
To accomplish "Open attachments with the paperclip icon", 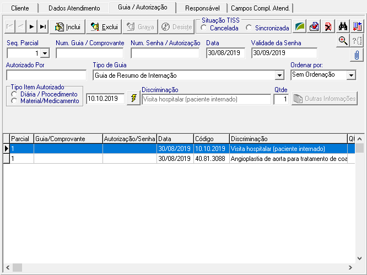I will [357, 55].
